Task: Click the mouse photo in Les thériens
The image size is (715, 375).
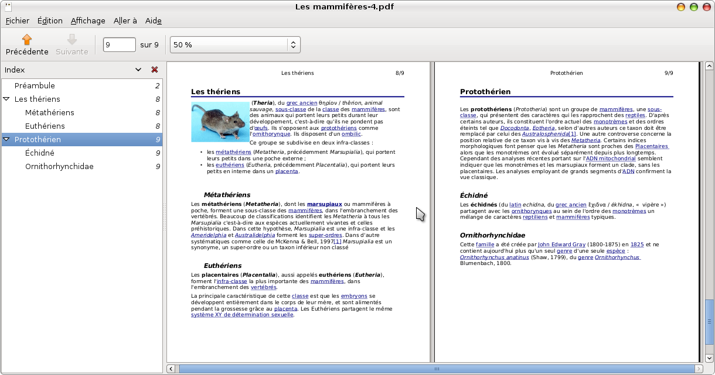Action: (x=220, y=122)
